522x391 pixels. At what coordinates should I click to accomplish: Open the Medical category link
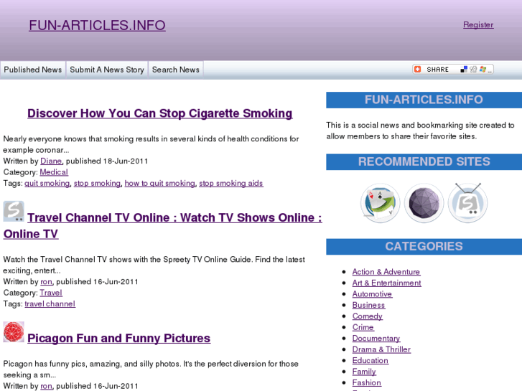click(54, 172)
